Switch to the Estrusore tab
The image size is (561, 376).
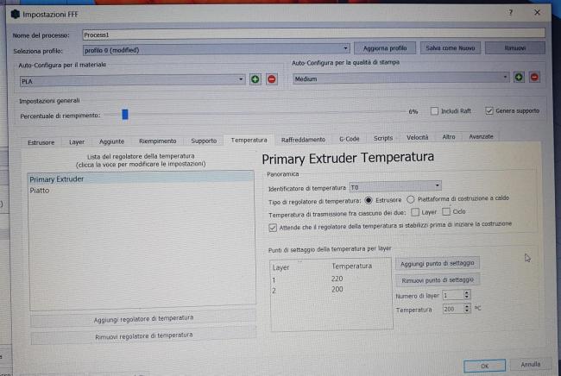[x=41, y=142]
